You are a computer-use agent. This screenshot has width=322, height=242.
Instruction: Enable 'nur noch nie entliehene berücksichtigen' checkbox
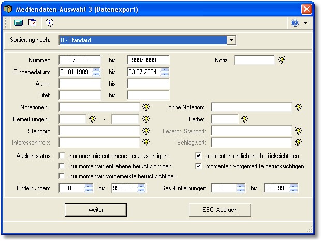62,155
